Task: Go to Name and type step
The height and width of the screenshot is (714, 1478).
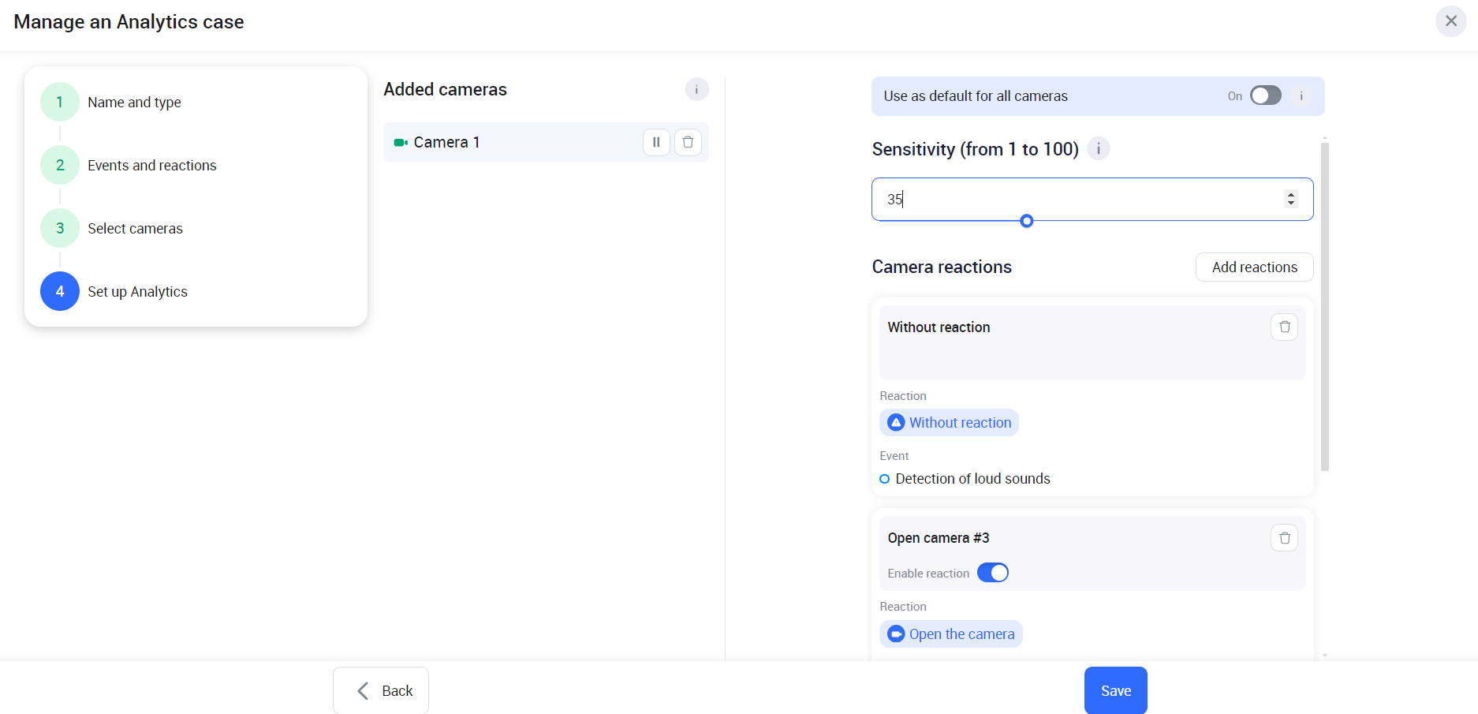Action: pos(134,103)
